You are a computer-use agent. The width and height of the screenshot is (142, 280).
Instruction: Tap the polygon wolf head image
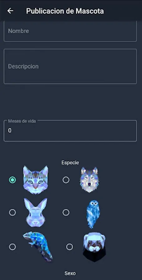(x=89, y=180)
